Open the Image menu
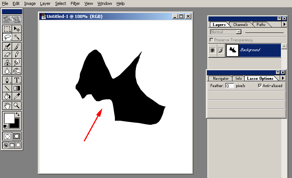Image resolution: width=292 pixels, height=178 pixels. tap(30, 3)
